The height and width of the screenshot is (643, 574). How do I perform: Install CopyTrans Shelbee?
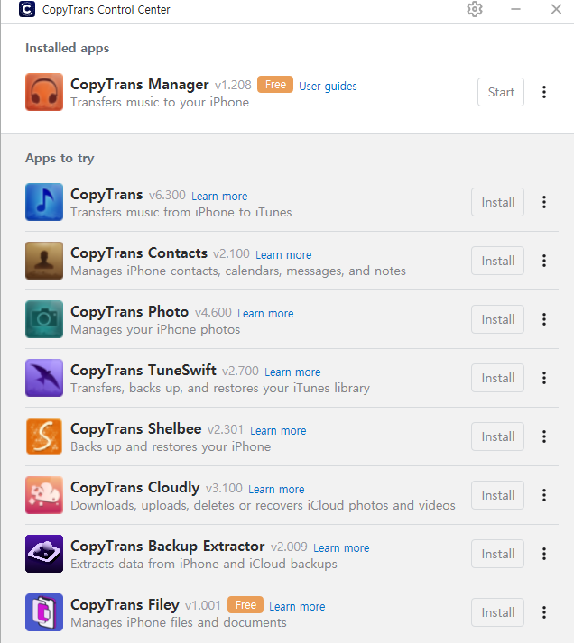pyautogui.click(x=497, y=436)
